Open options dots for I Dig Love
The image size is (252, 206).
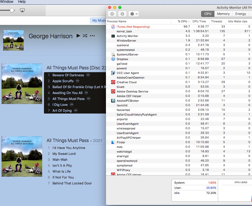click(x=71, y=105)
